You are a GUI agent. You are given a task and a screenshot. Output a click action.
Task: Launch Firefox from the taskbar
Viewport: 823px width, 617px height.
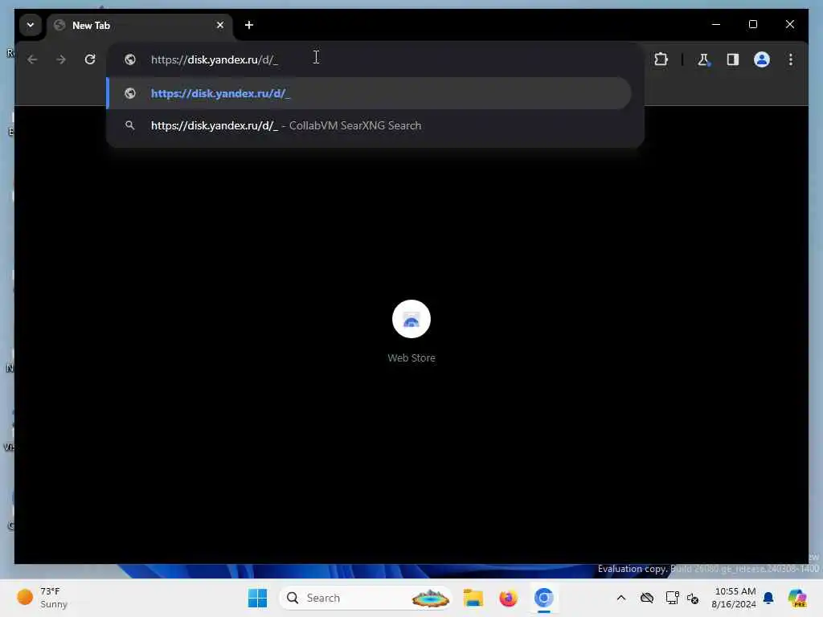[x=508, y=598]
